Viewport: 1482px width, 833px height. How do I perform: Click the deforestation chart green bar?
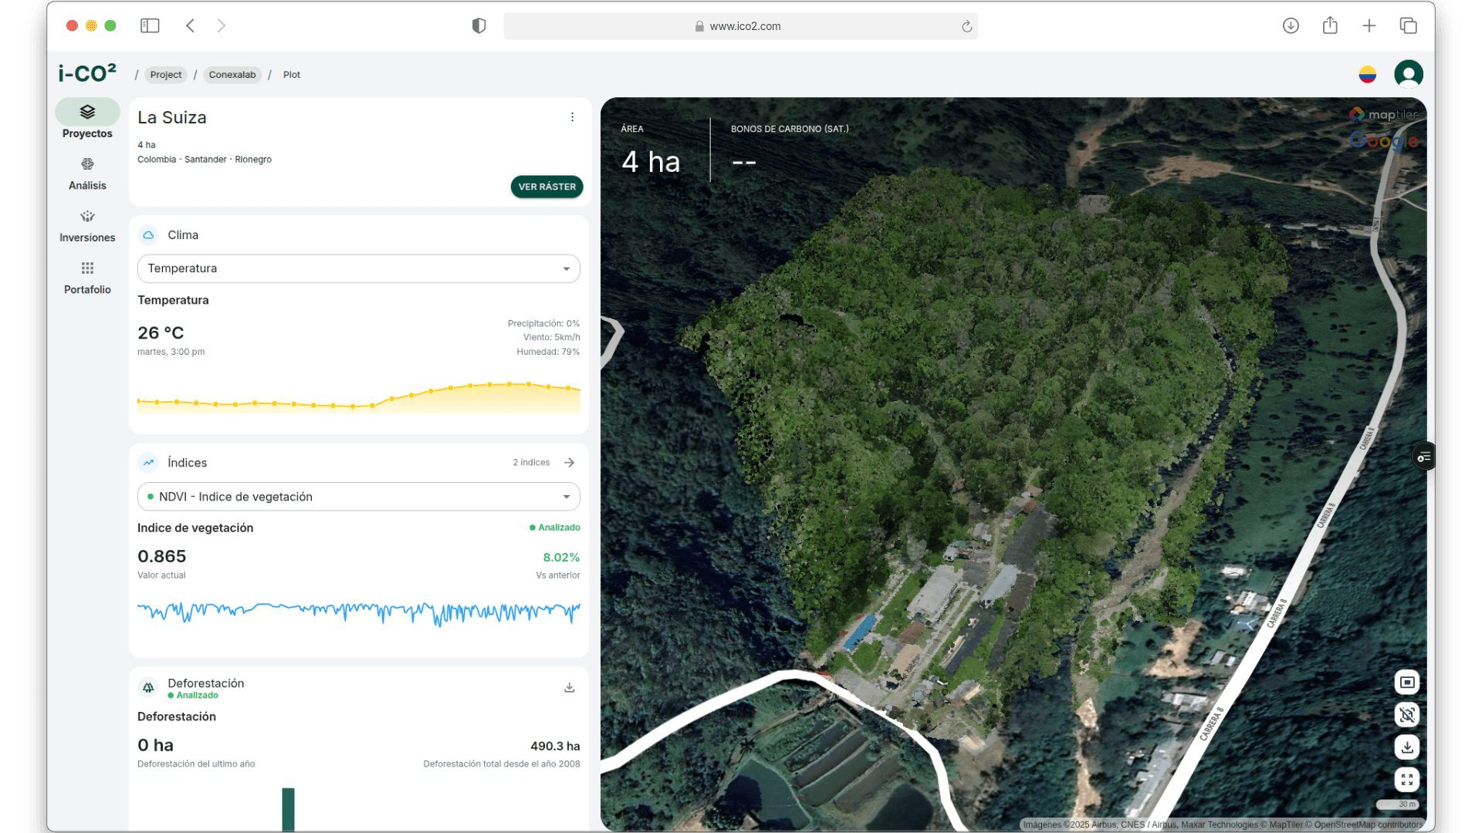click(x=288, y=808)
